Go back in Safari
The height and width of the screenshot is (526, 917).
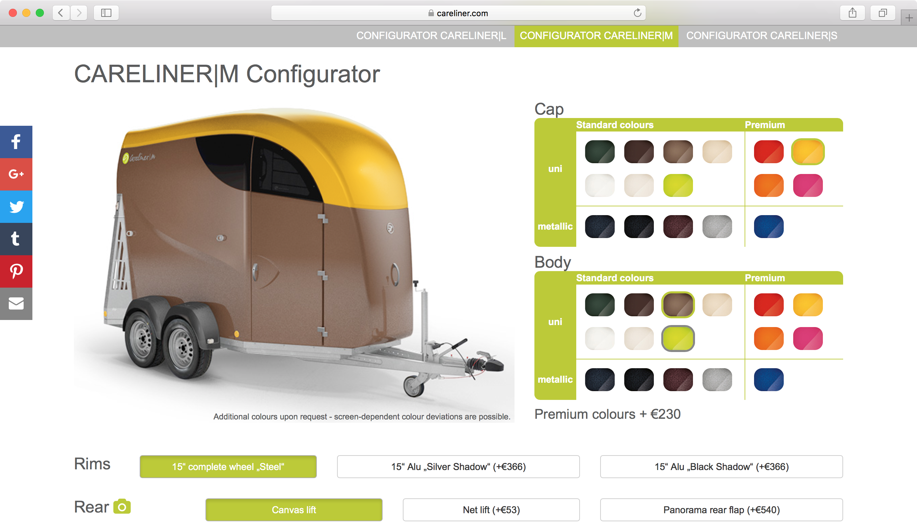[61, 13]
